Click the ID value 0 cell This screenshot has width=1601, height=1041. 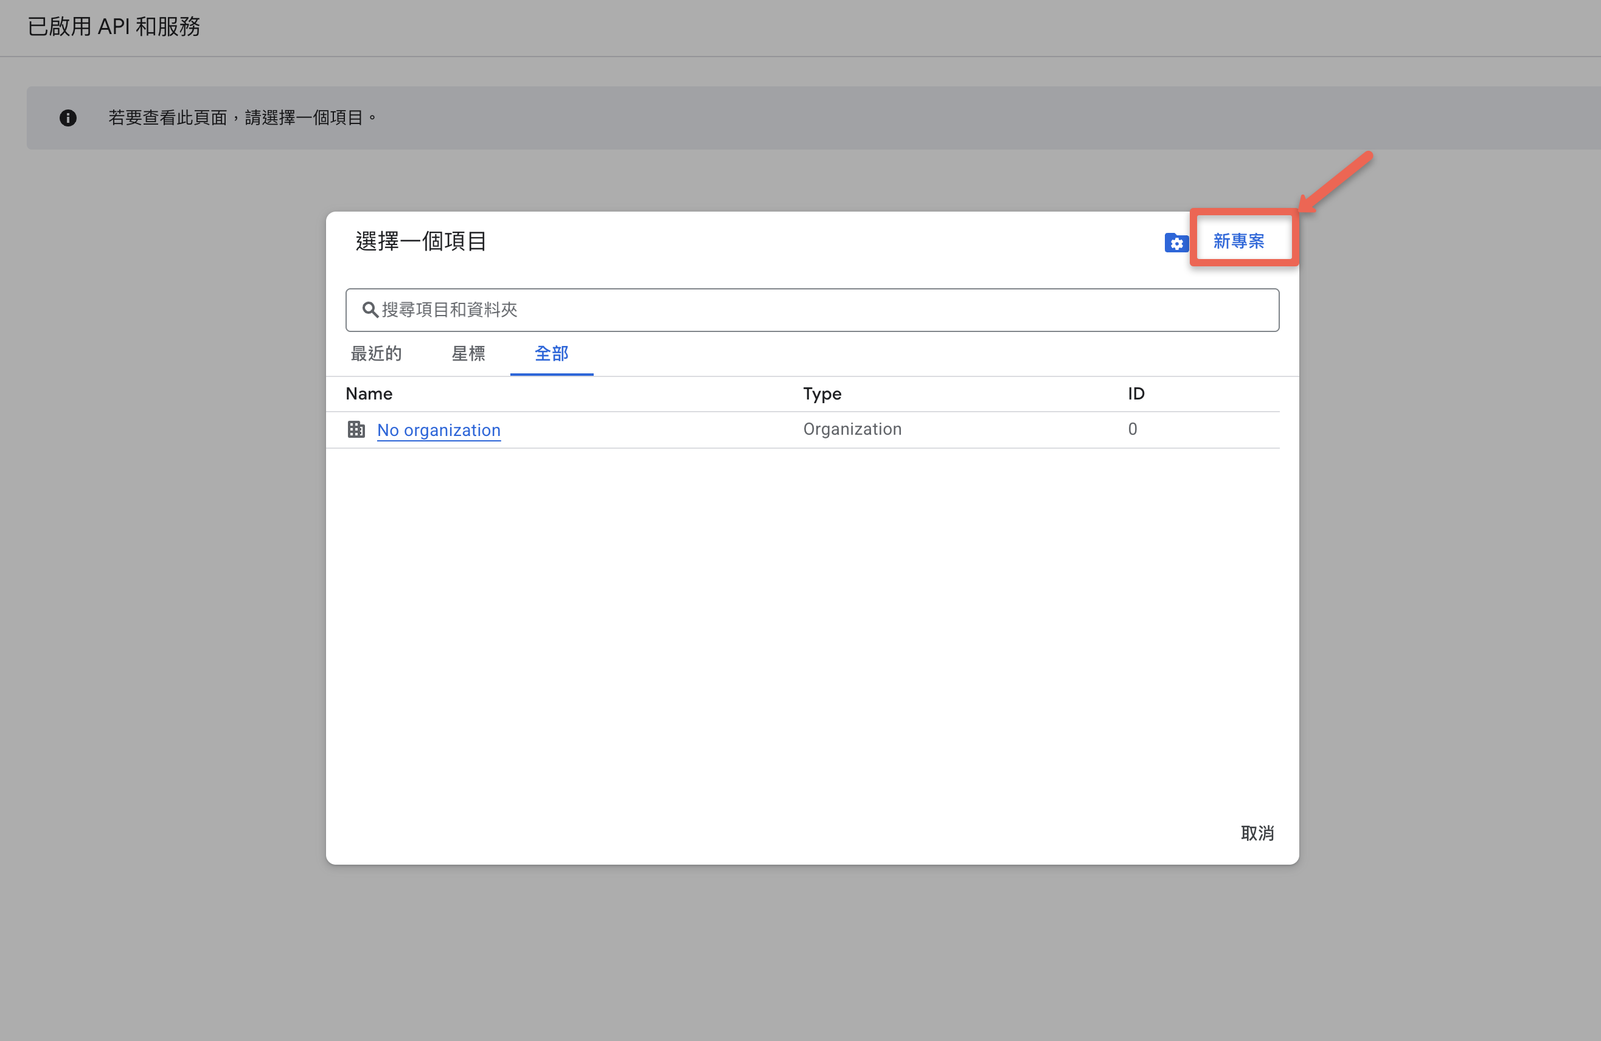point(1132,429)
